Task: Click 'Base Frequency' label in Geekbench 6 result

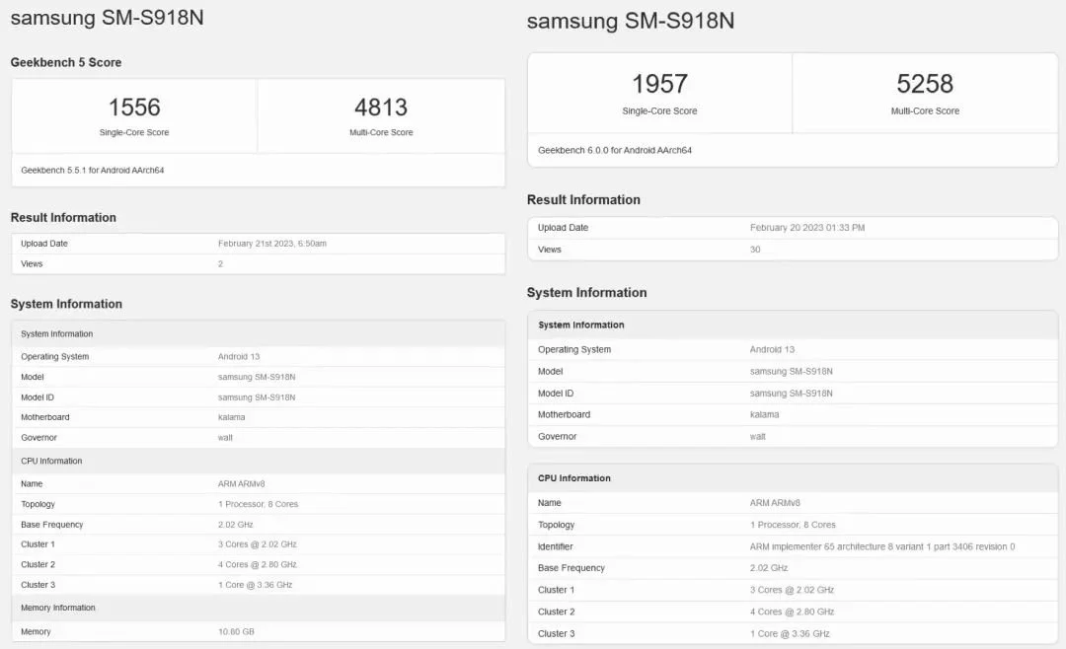Action: pos(571,568)
